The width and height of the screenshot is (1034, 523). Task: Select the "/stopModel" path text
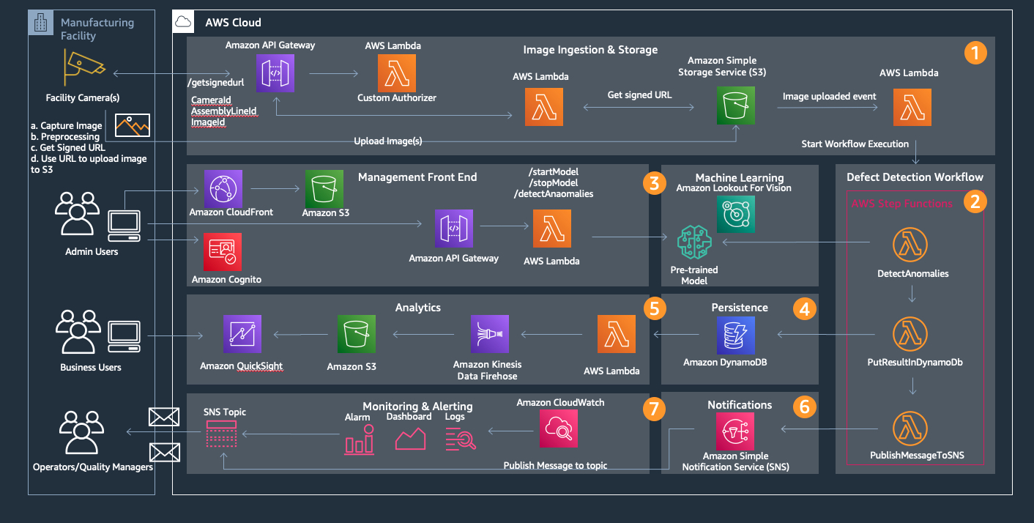click(x=553, y=182)
